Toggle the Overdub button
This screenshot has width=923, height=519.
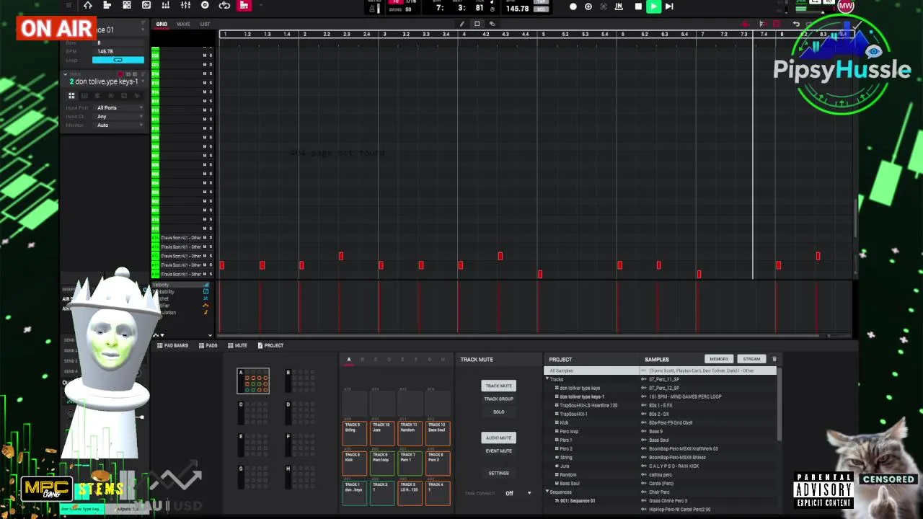click(588, 6)
